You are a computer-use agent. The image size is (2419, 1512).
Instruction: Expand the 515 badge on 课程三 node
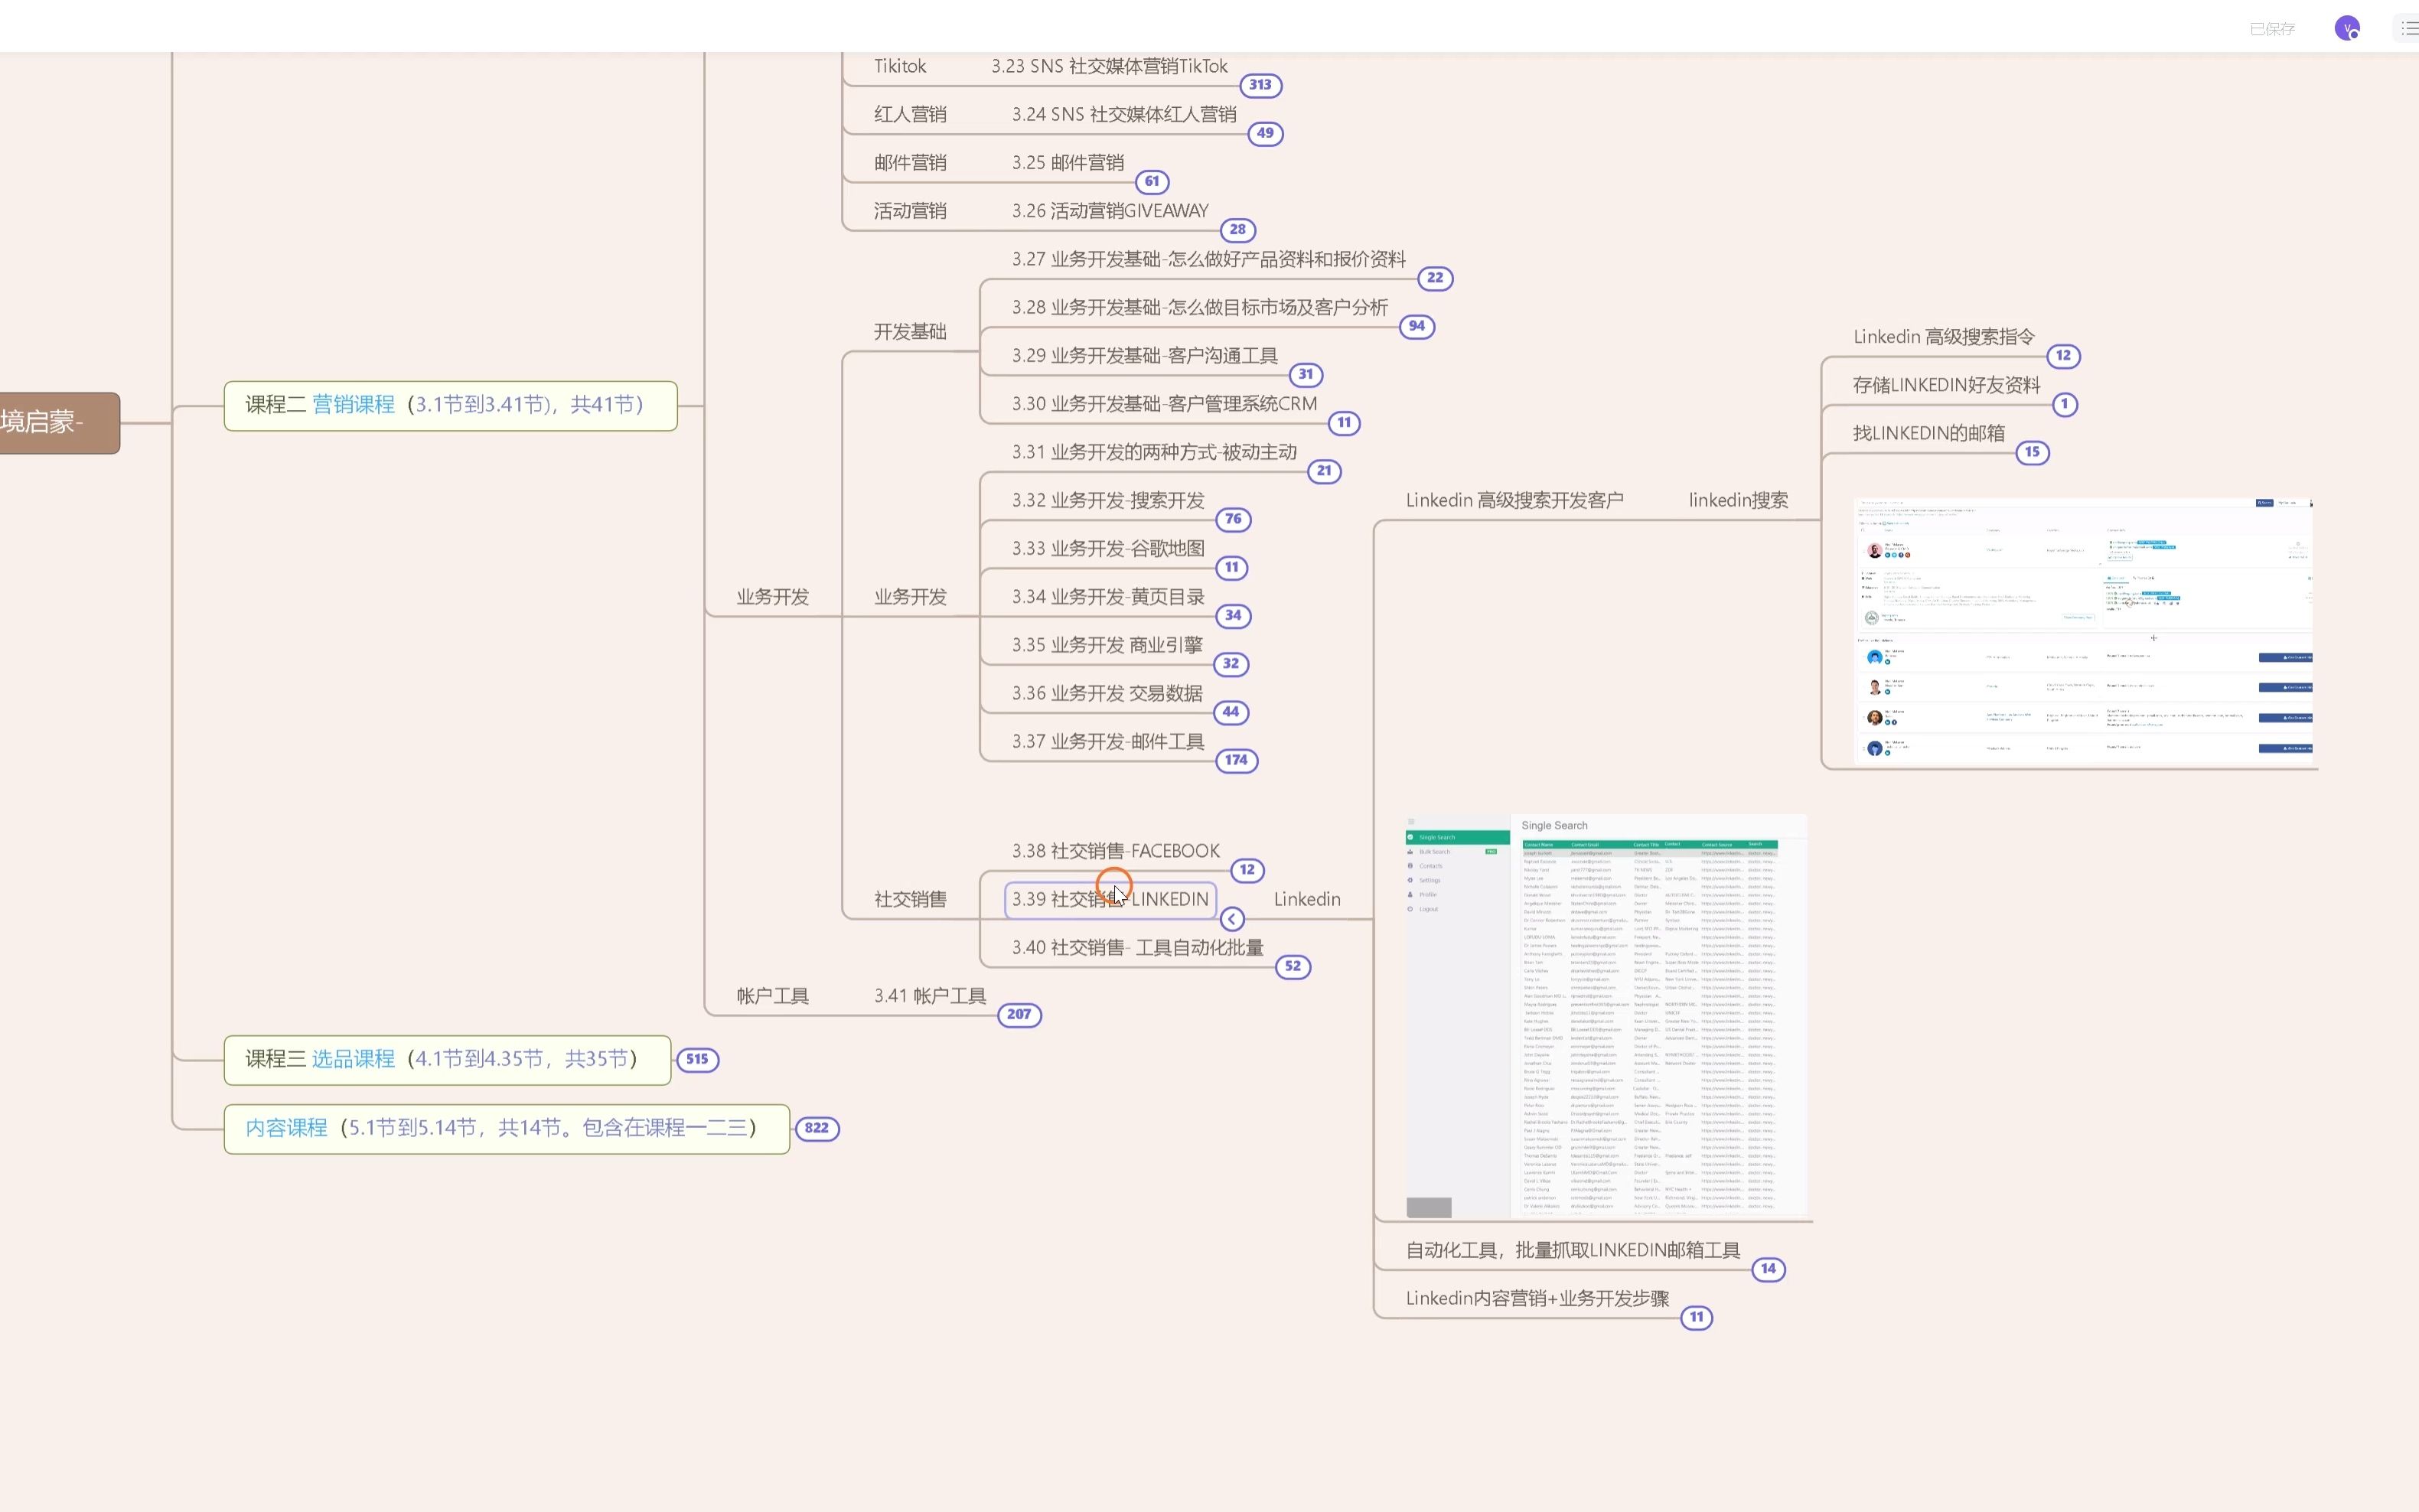pos(697,1059)
